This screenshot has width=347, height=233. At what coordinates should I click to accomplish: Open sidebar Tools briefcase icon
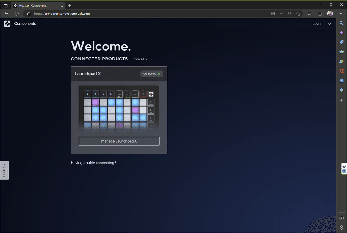point(342,52)
